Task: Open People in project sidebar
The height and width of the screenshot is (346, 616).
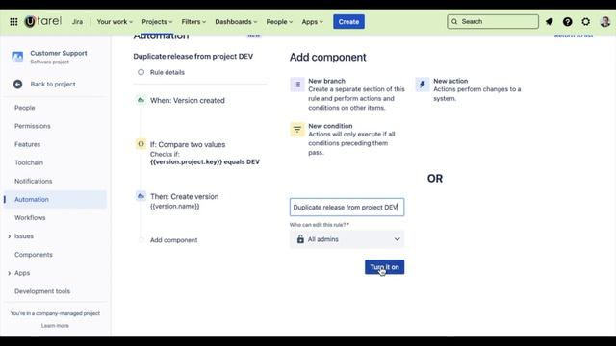Action: [25, 108]
